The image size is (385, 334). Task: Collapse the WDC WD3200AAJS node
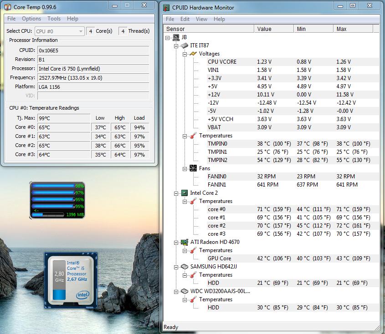point(176,292)
